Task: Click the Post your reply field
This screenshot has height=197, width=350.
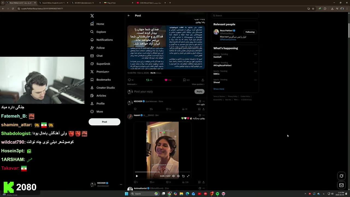Action: (164, 91)
